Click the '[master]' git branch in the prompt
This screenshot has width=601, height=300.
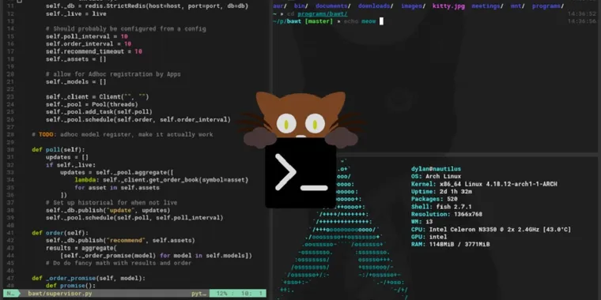pos(319,21)
